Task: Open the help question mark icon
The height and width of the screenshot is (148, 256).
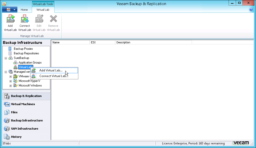Action: pyautogui.click(x=251, y=10)
